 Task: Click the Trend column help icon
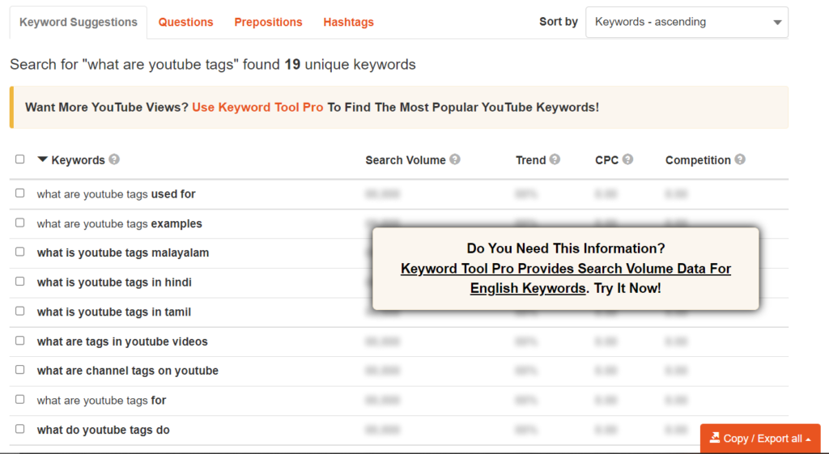pos(555,159)
